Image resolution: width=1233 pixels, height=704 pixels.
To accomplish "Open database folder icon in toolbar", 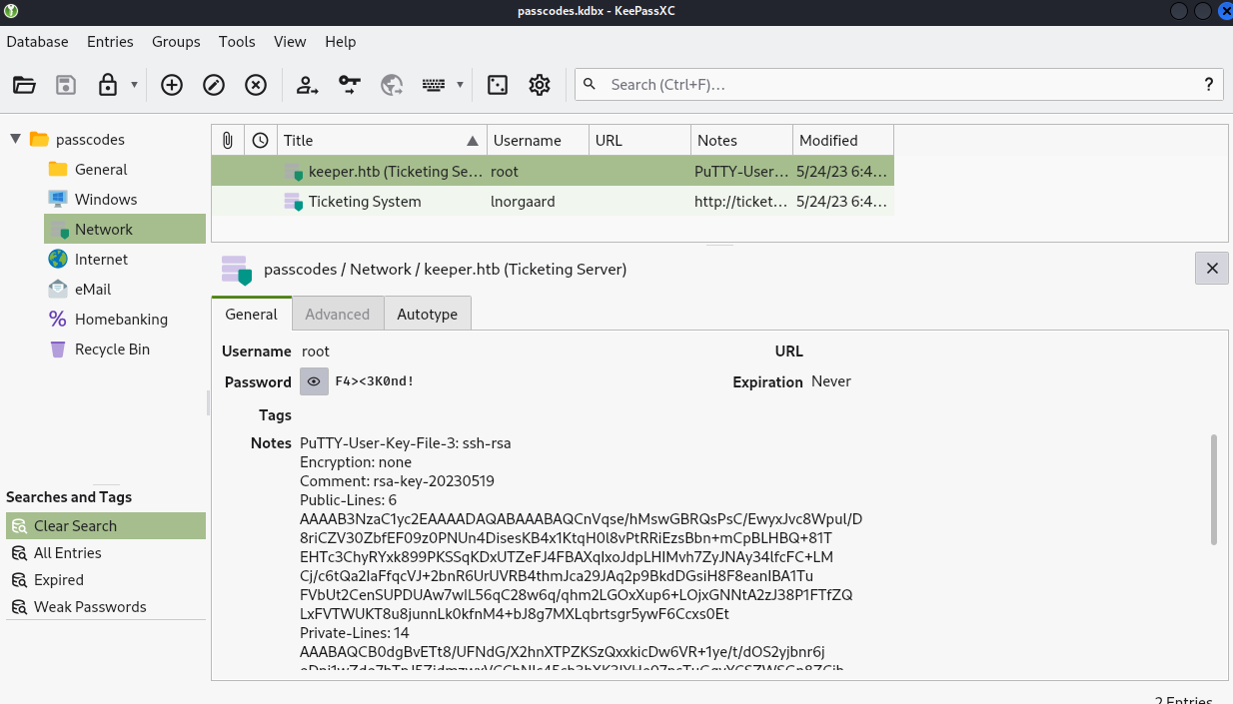I will (24, 85).
